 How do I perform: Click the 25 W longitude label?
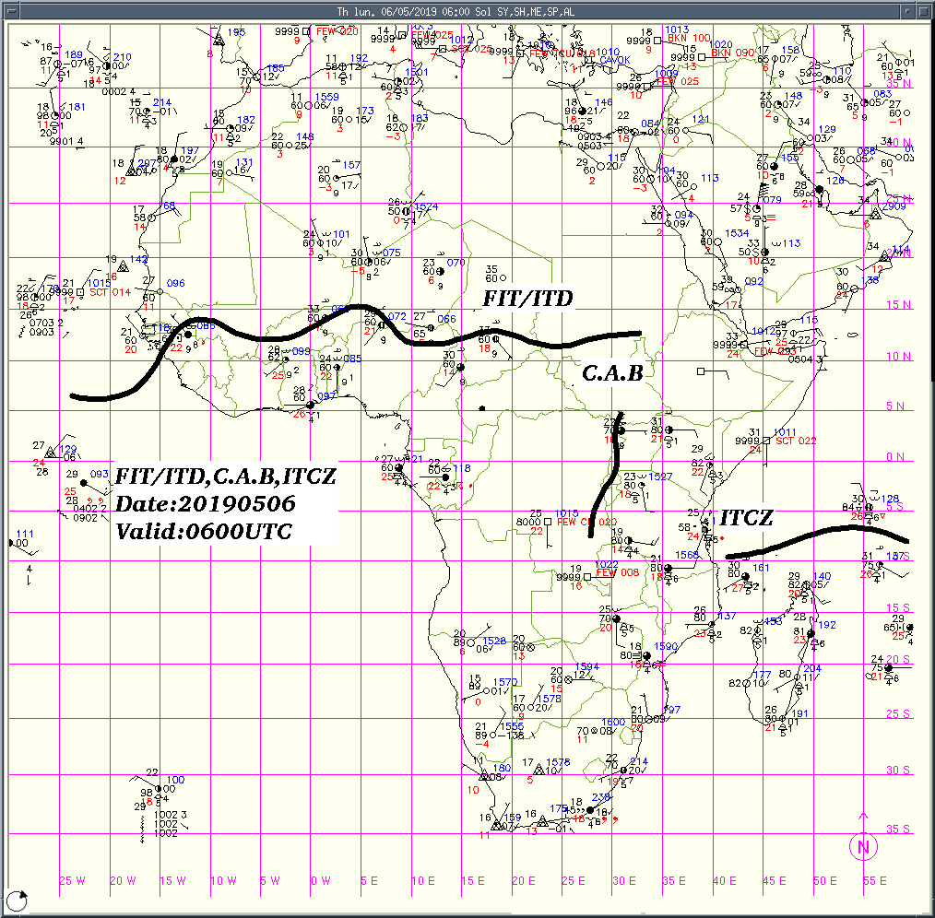(x=71, y=880)
